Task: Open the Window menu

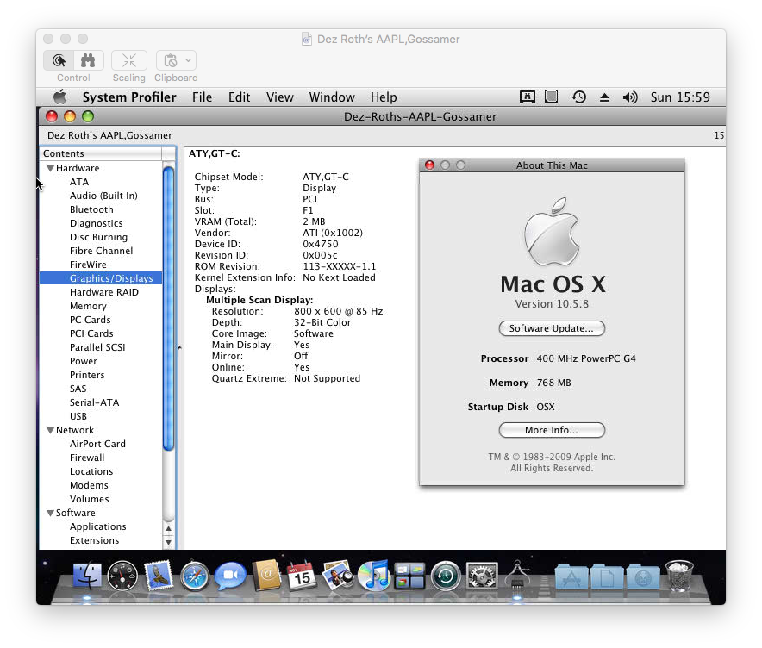Action: [332, 97]
